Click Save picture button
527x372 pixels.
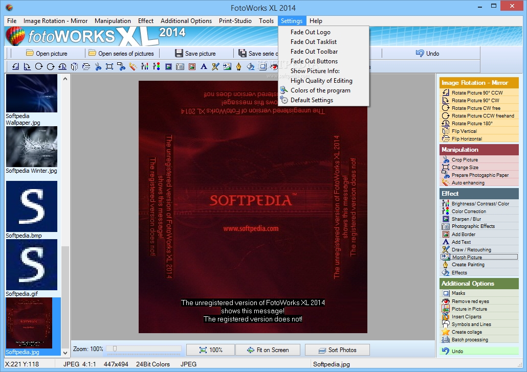pyautogui.click(x=195, y=53)
